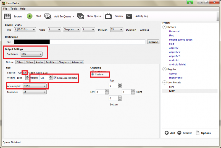Click the destination File path field

pyautogui.click(x=80, y=42)
